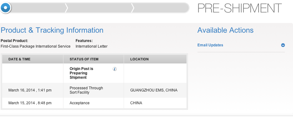Click the Processed Through Sort Facility status
The height and width of the screenshot is (117, 293).
tap(86, 90)
